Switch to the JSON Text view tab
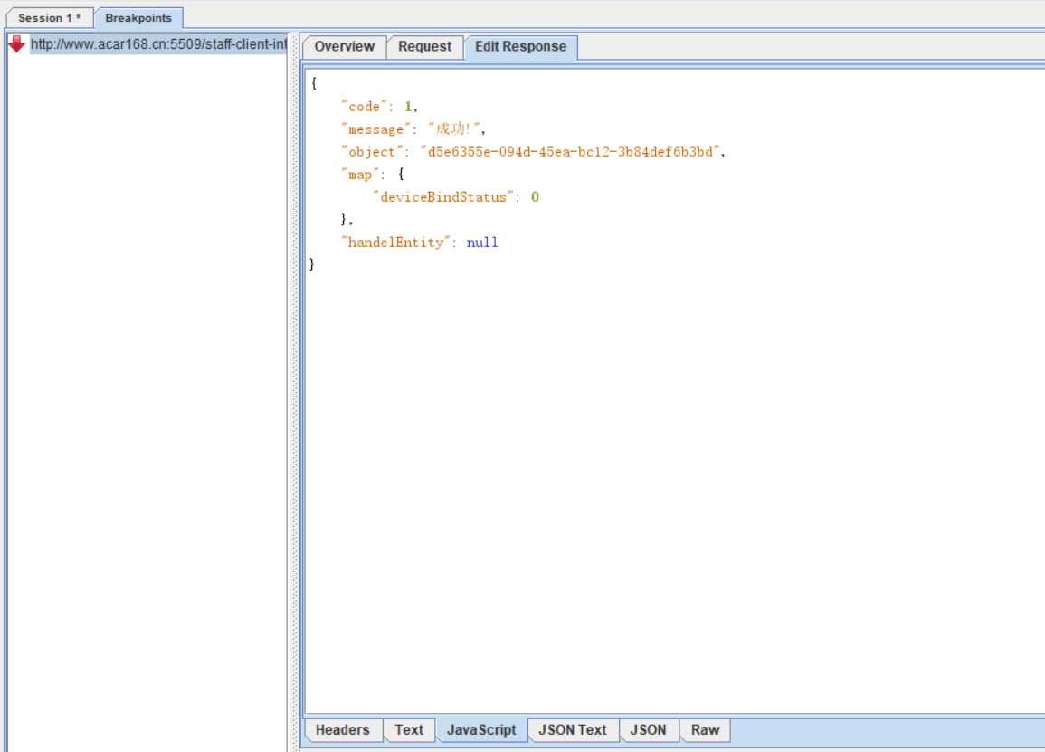 tap(573, 730)
